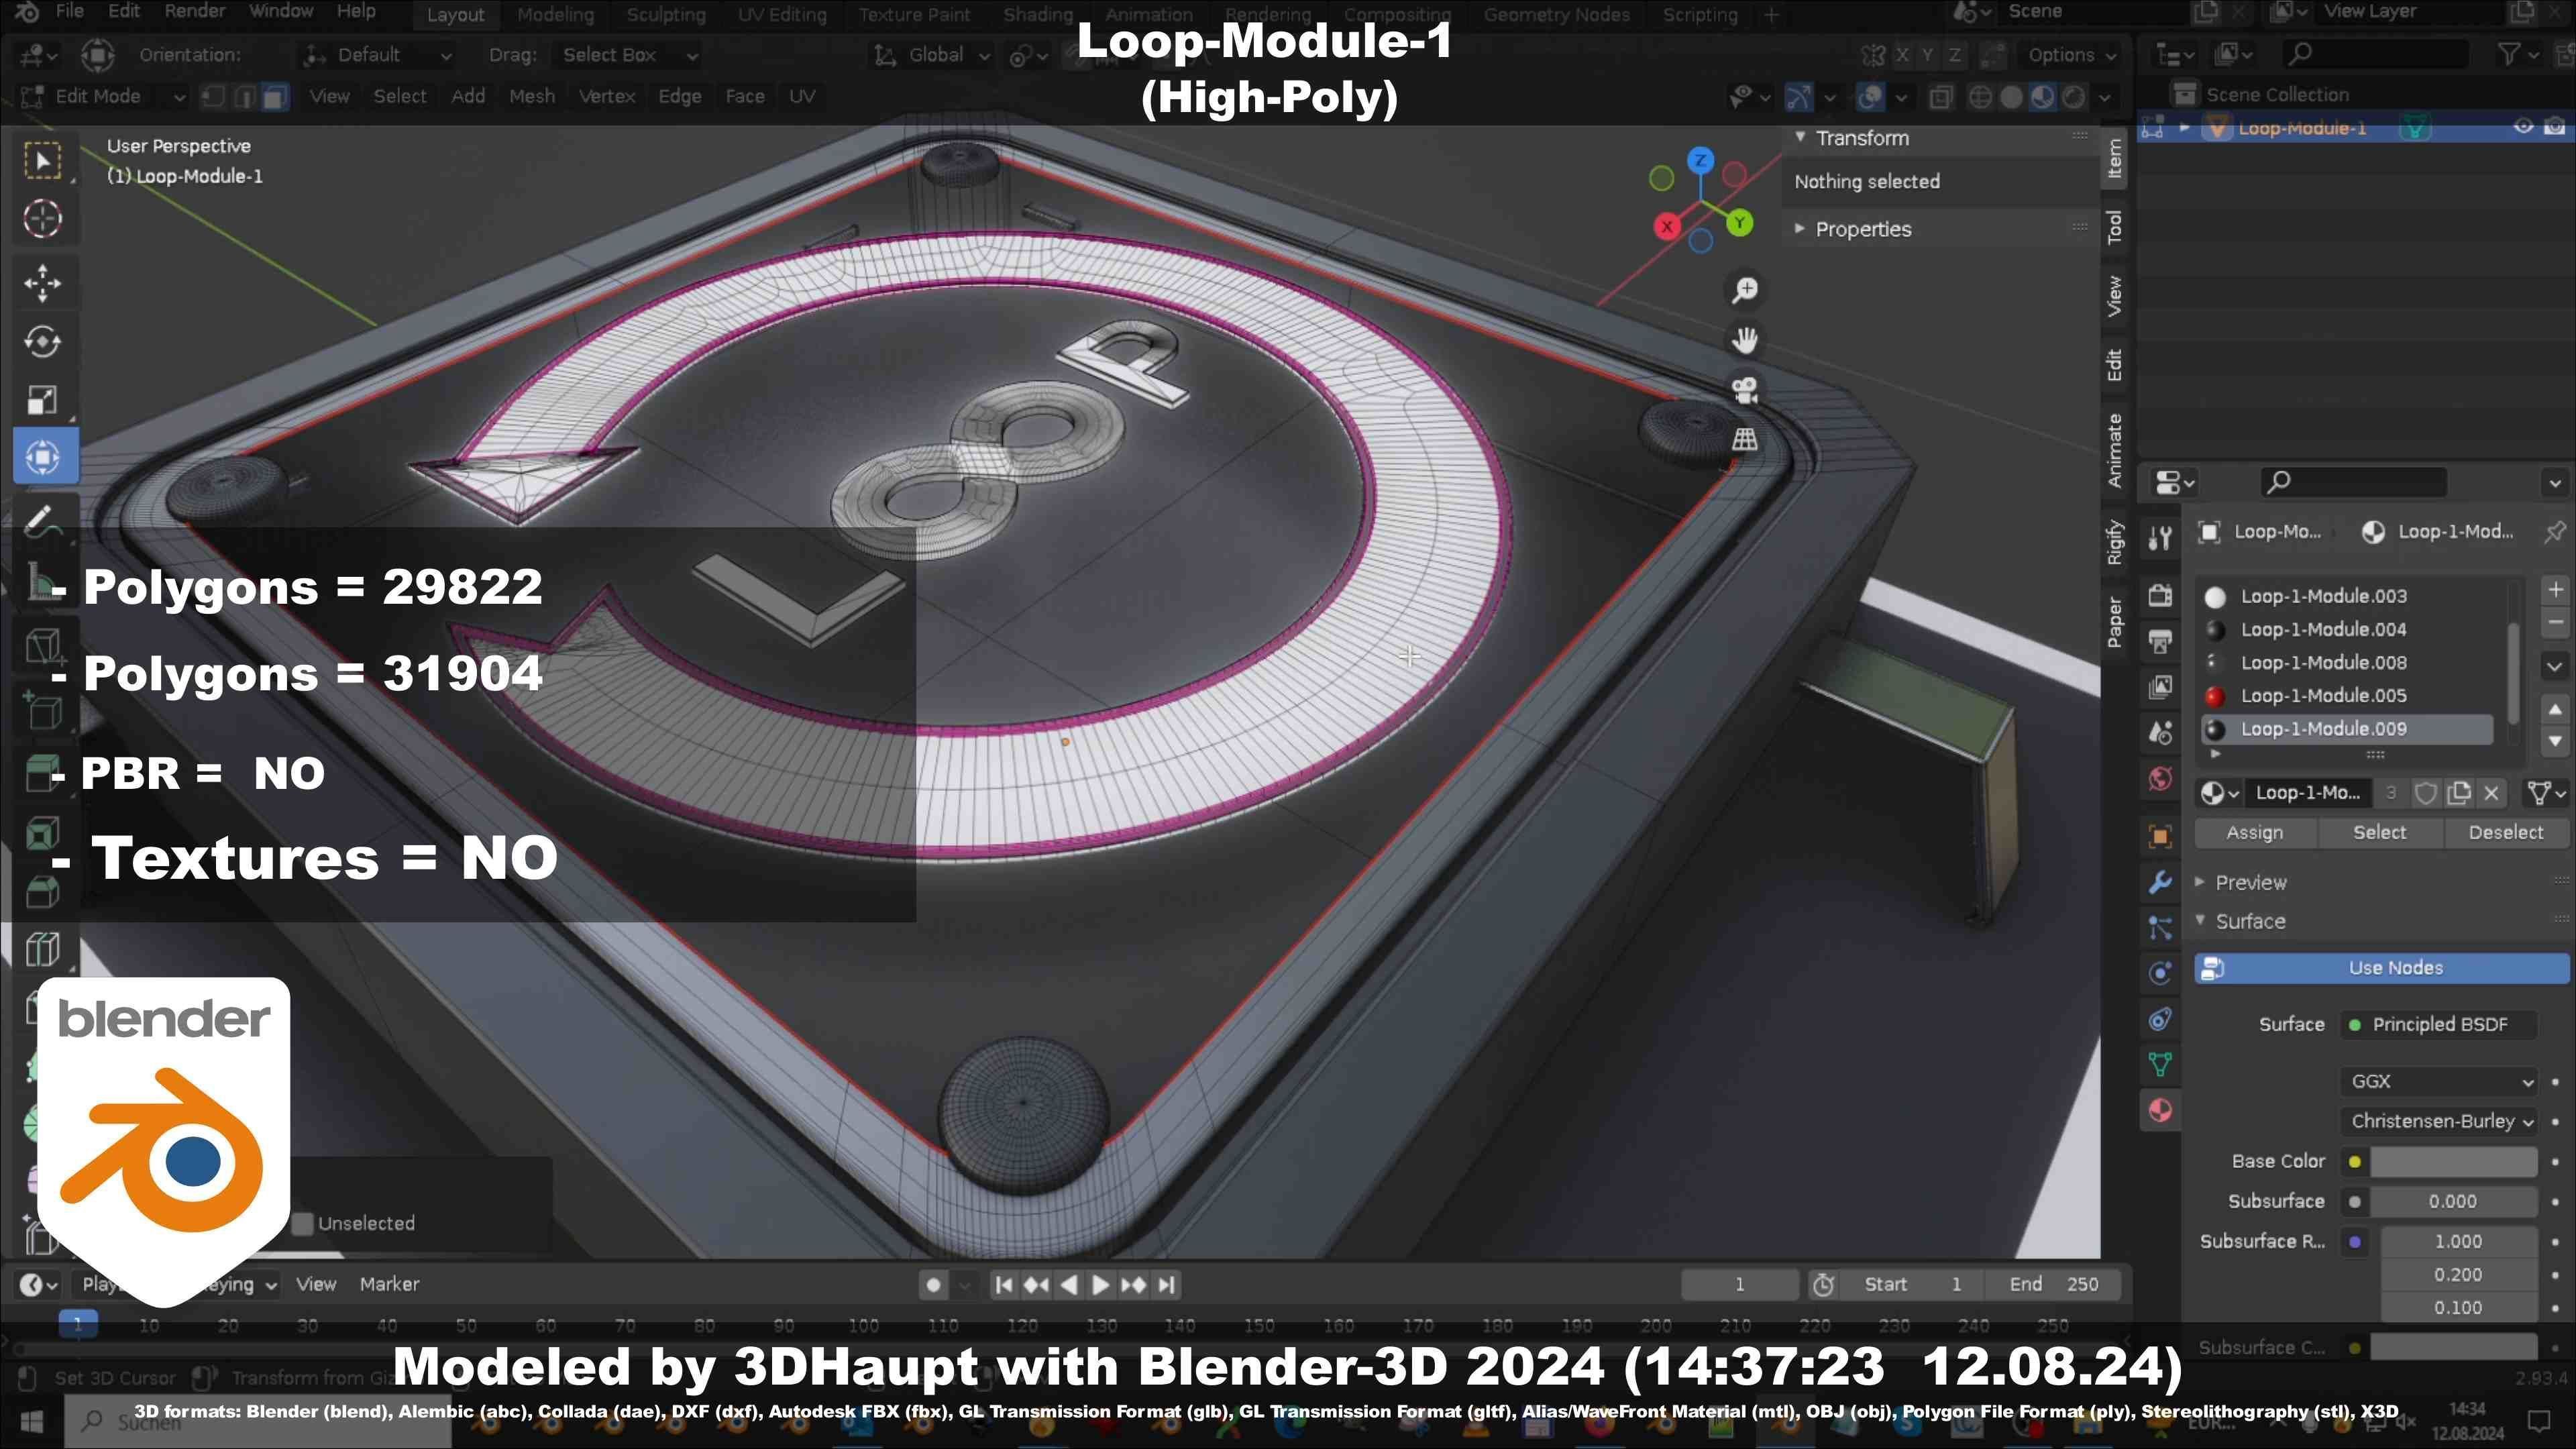
Task: Open Orientation Default dropdown
Action: tap(378, 55)
